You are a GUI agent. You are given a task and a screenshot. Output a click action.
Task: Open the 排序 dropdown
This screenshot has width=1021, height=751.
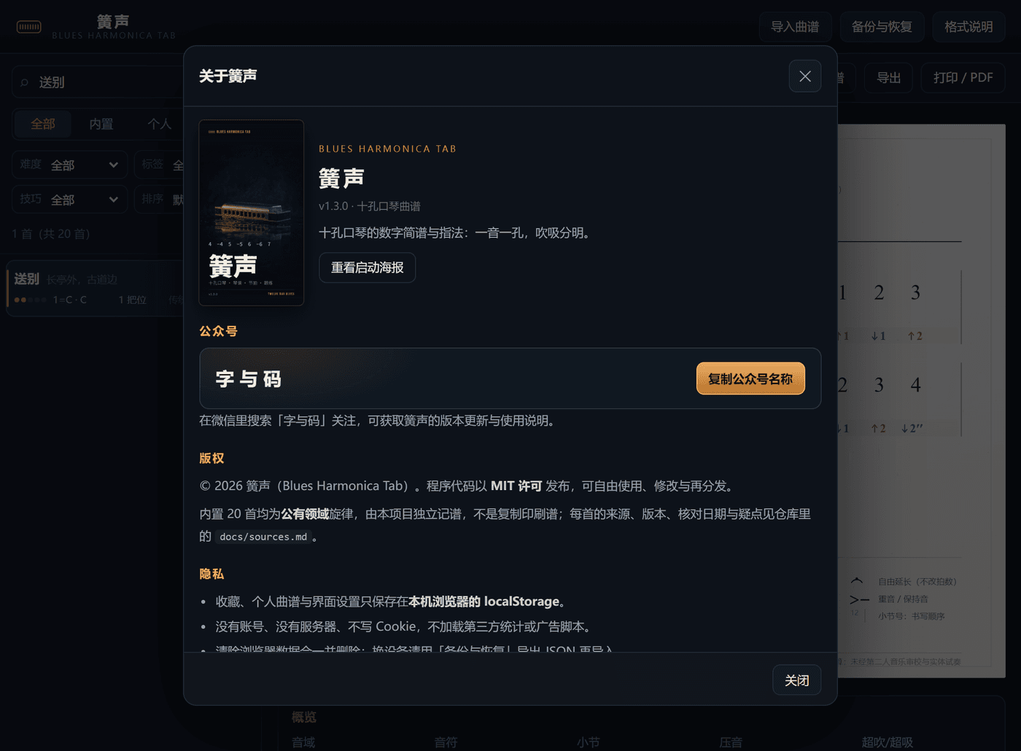160,199
